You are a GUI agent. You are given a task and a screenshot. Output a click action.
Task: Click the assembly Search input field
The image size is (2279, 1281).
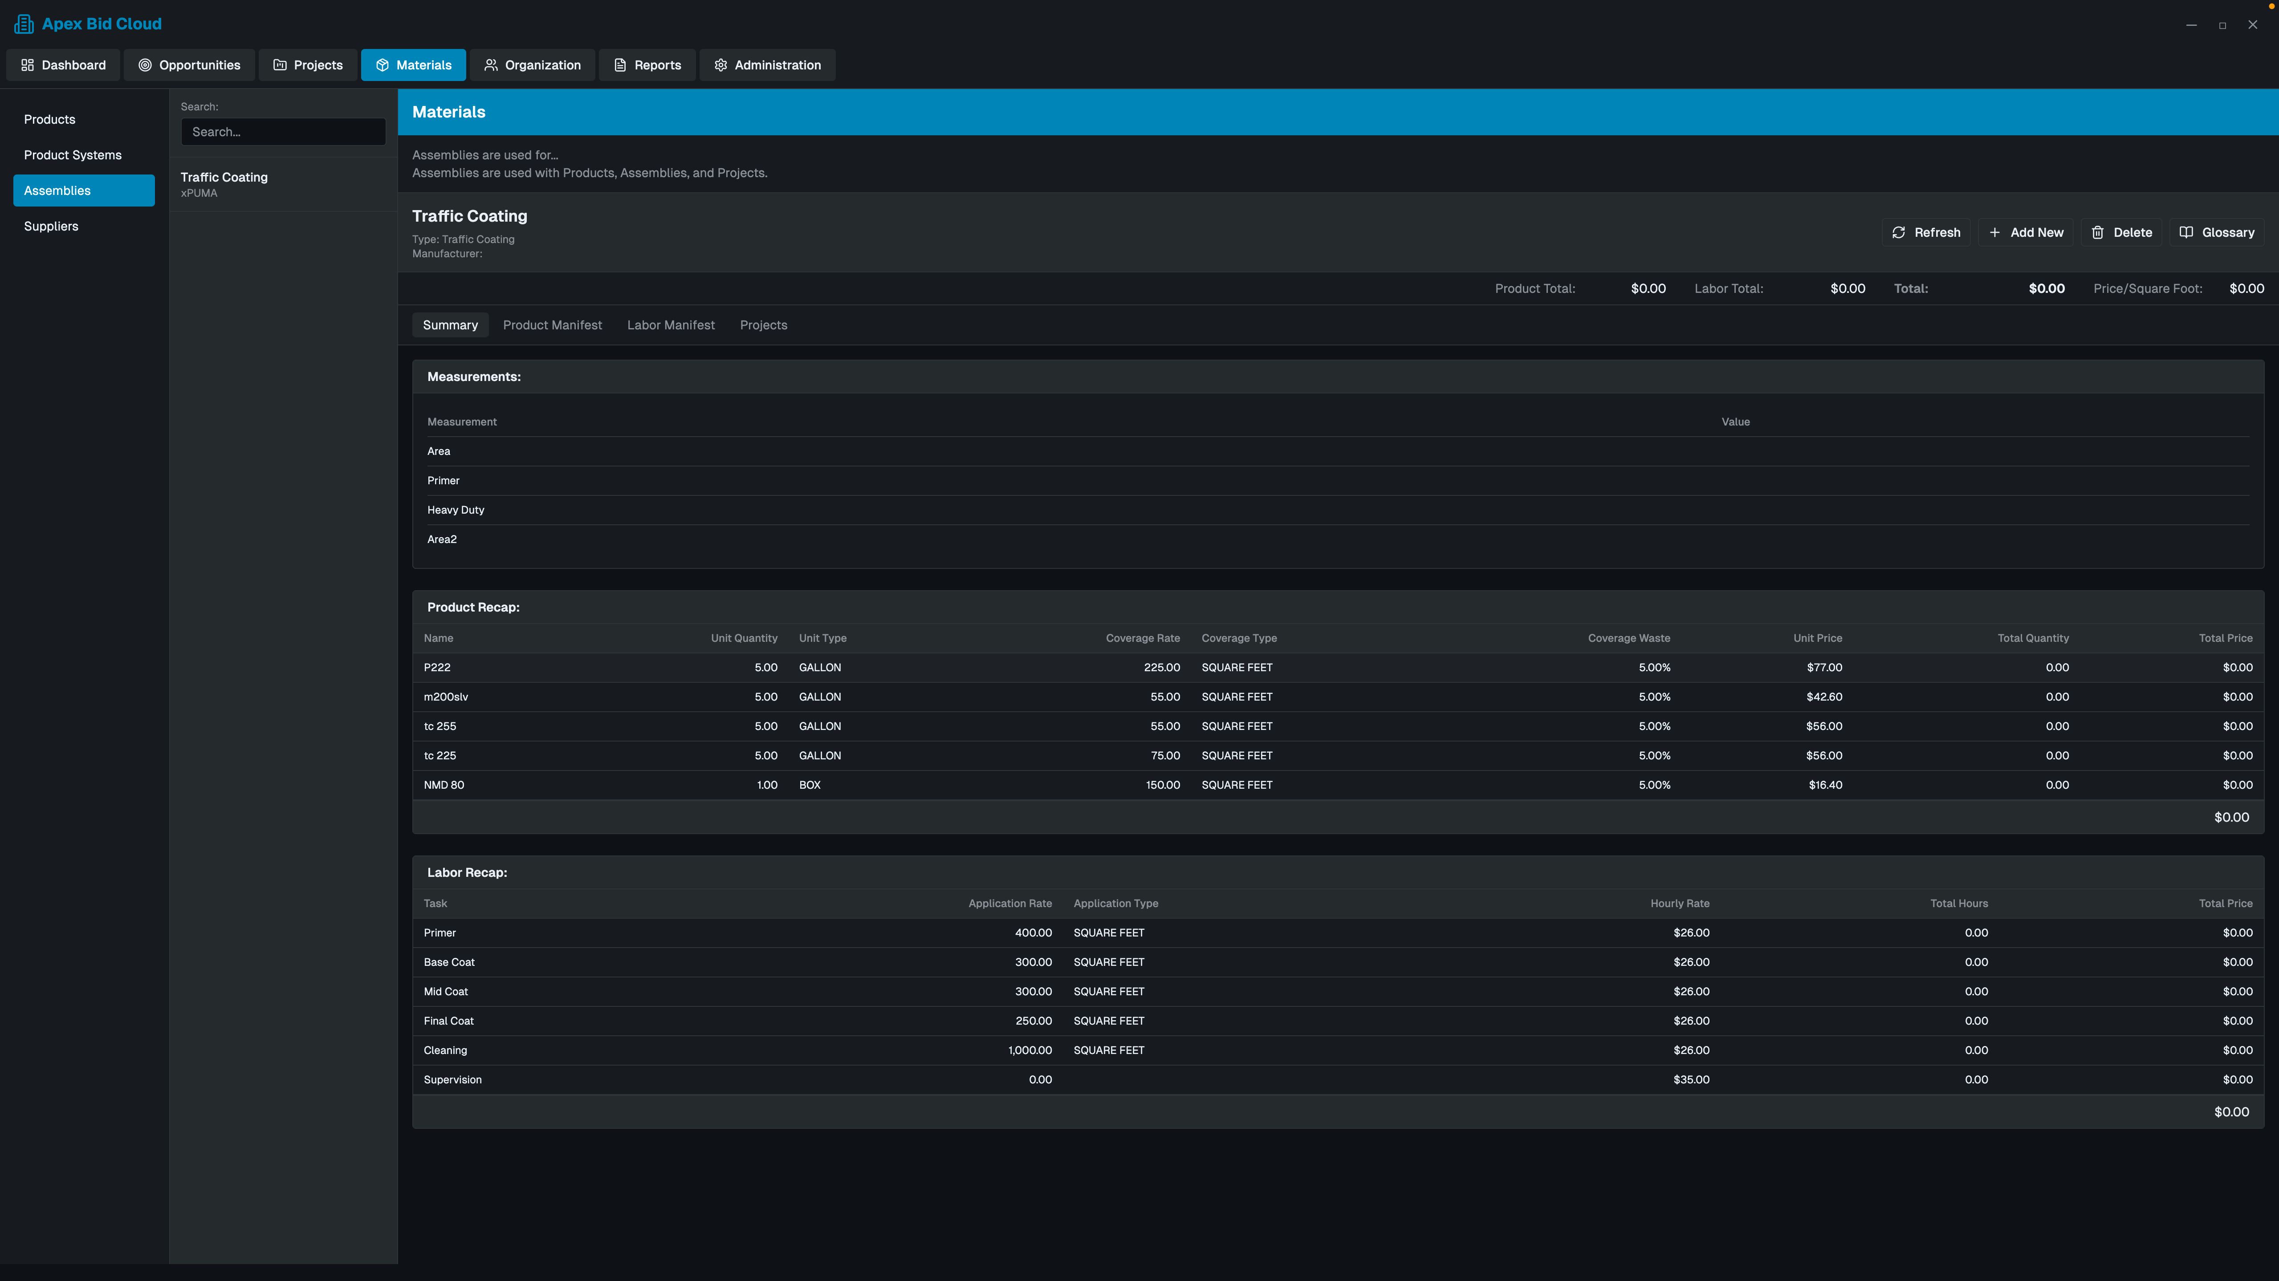tap(283, 132)
